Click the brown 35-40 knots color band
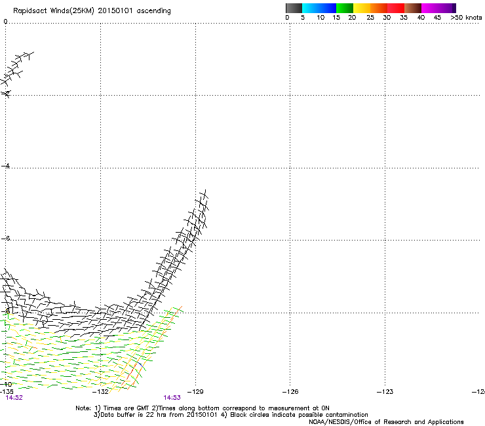485x426 pixels. [413, 8]
